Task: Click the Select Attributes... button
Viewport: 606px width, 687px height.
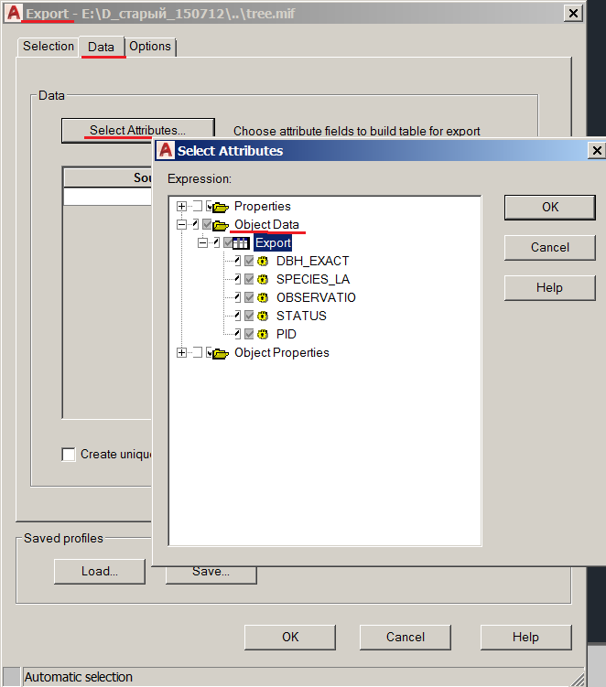Action: click(x=137, y=130)
